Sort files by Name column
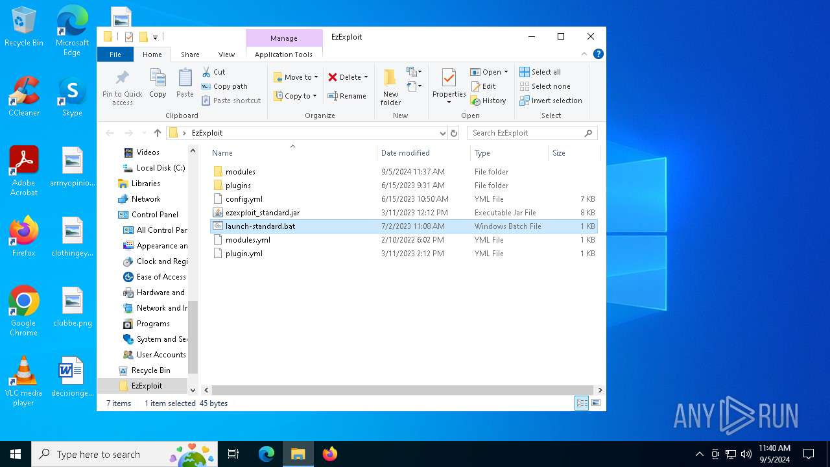The image size is (830, 467). click(292, 153)
